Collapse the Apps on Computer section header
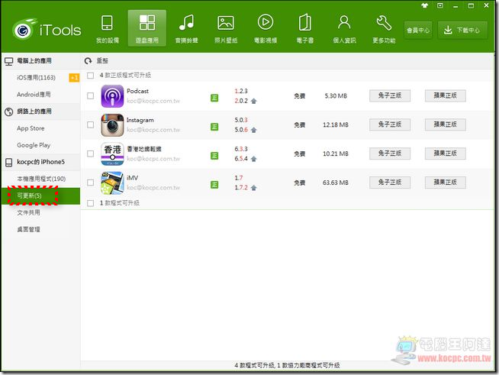499x375 pixels. click(x=40, y=61)
